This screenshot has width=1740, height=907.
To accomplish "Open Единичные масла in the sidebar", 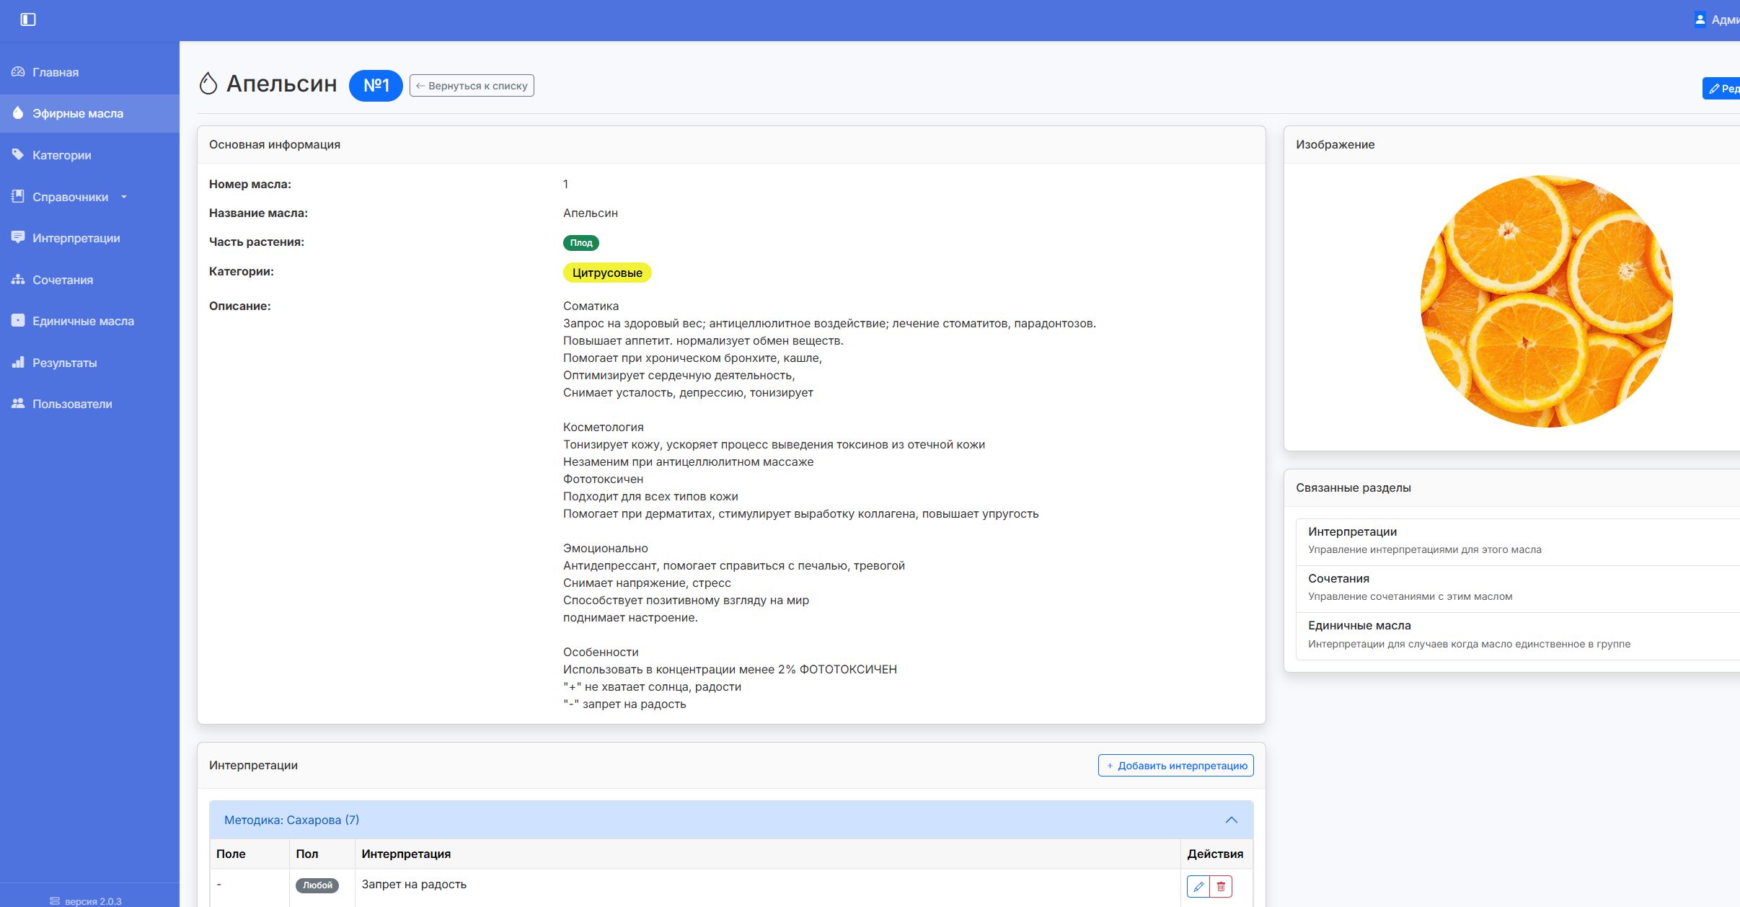I will 83,321.
